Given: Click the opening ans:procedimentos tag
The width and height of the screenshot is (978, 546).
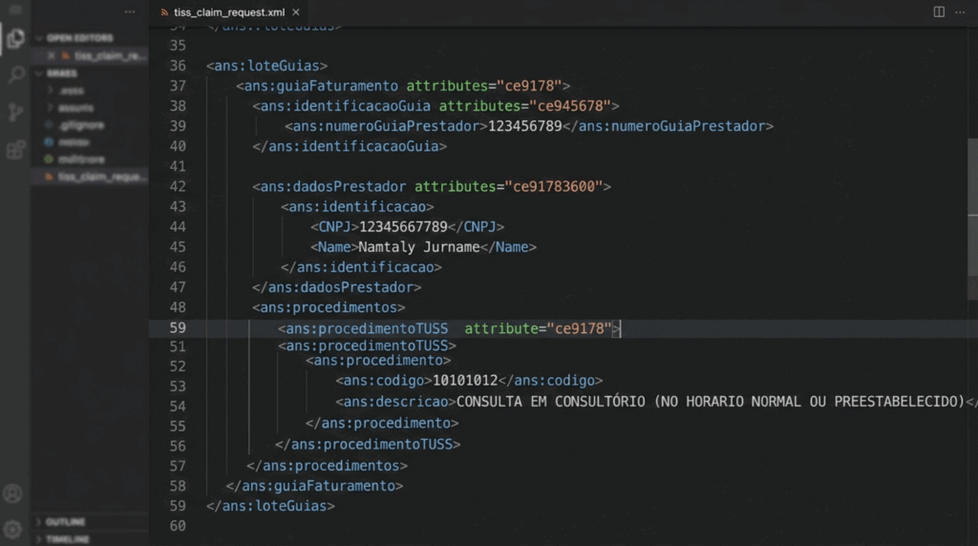Looking at the screenshot, I should [329, 308].
